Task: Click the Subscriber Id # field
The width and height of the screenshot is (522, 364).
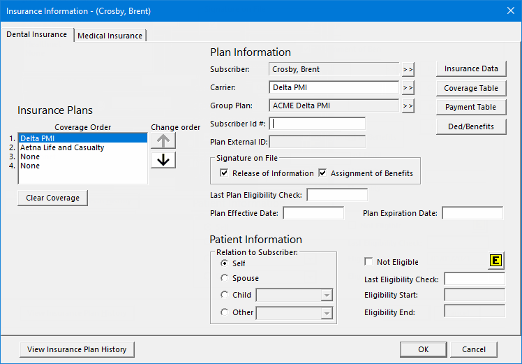Action: [x=317, y=124]
